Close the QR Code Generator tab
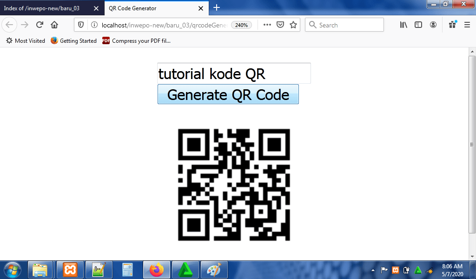This screenshot has height=279, width=476. click(201, 8)
